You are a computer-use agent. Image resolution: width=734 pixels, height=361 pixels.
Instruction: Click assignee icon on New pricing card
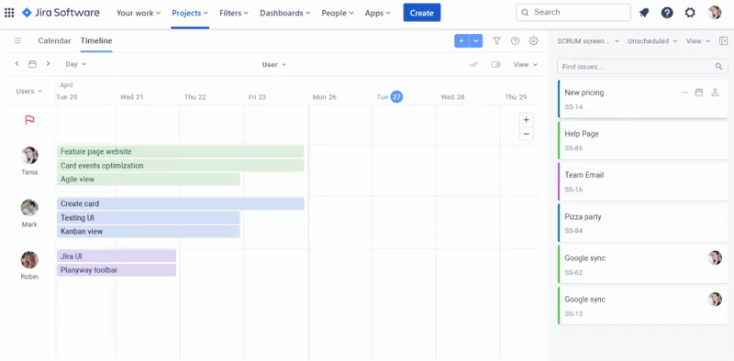tap(715, 93)
